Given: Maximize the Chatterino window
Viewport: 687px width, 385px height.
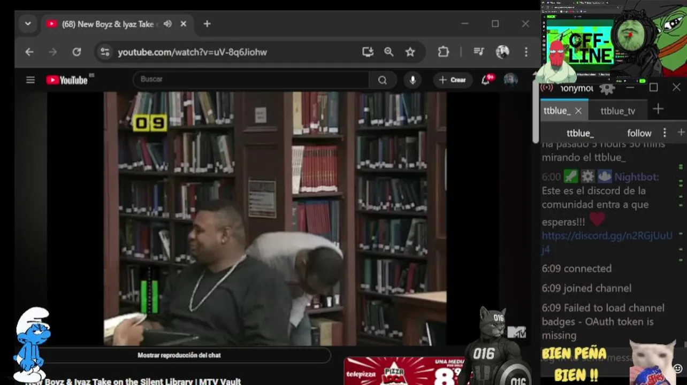Looking at the screenshot, I should tap(653, 88).
